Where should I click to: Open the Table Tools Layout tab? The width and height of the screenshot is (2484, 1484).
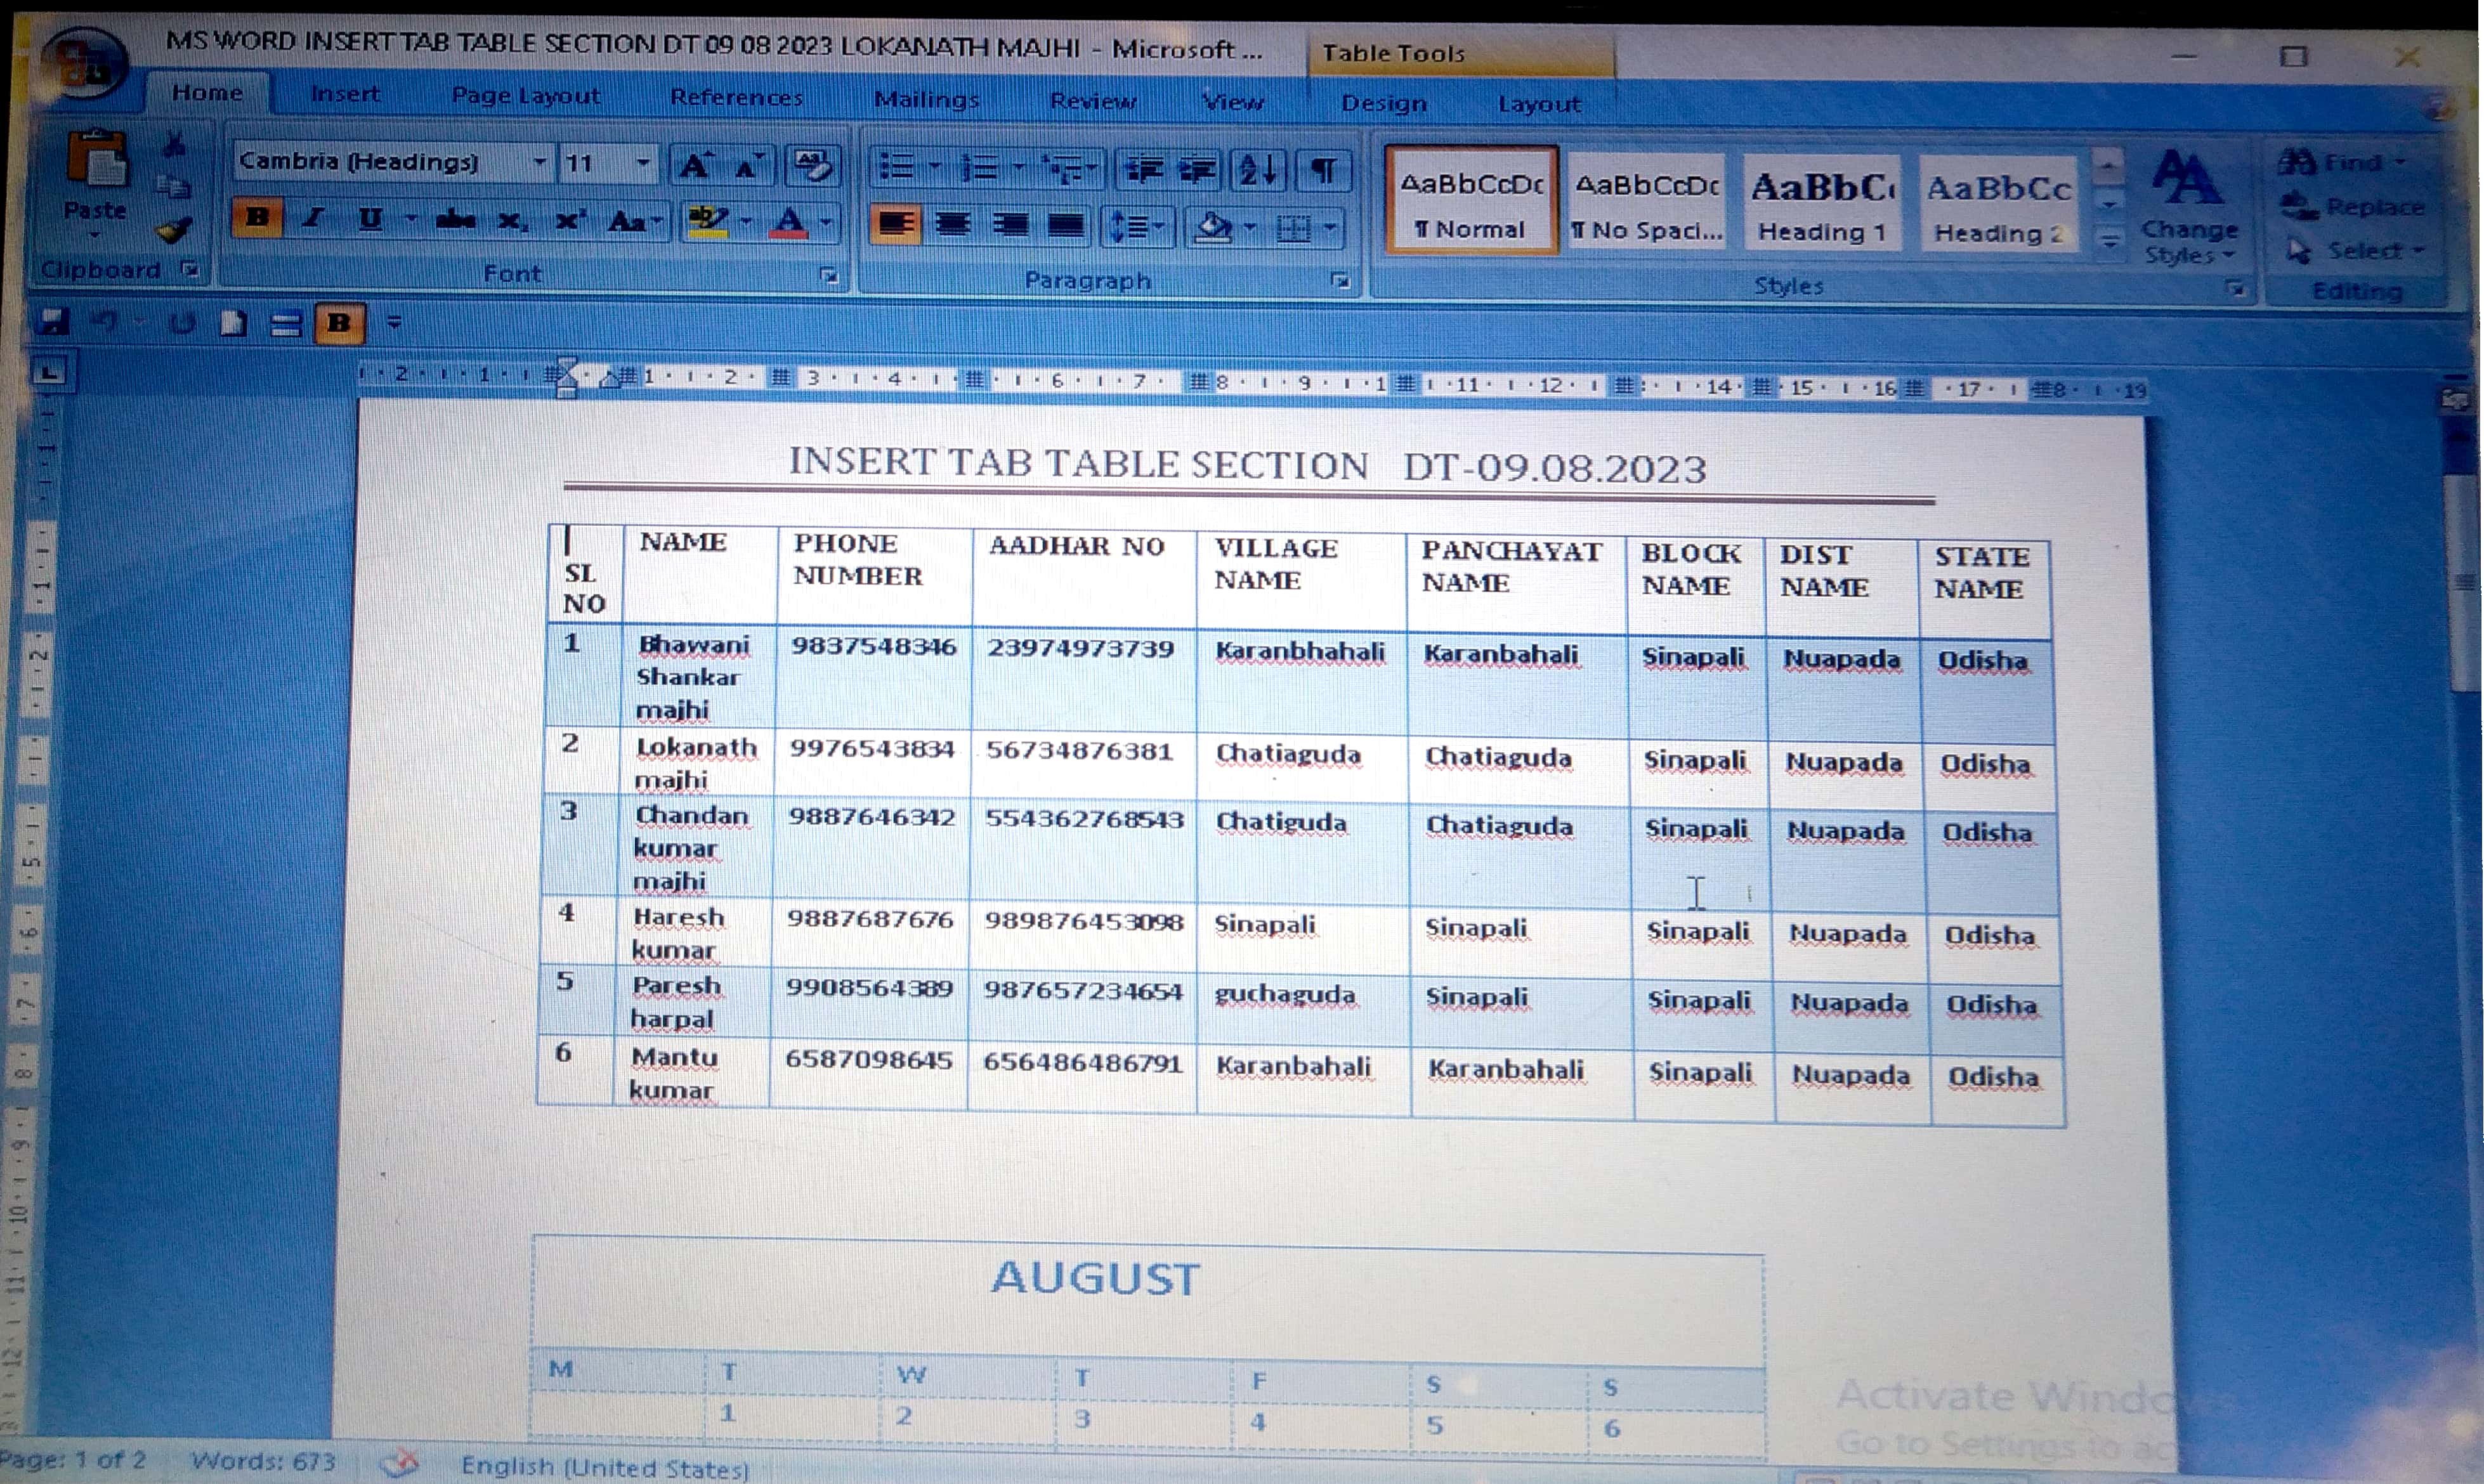tap(1539, 104)
